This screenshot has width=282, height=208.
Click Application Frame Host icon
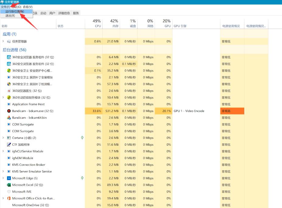click(9, 104)
